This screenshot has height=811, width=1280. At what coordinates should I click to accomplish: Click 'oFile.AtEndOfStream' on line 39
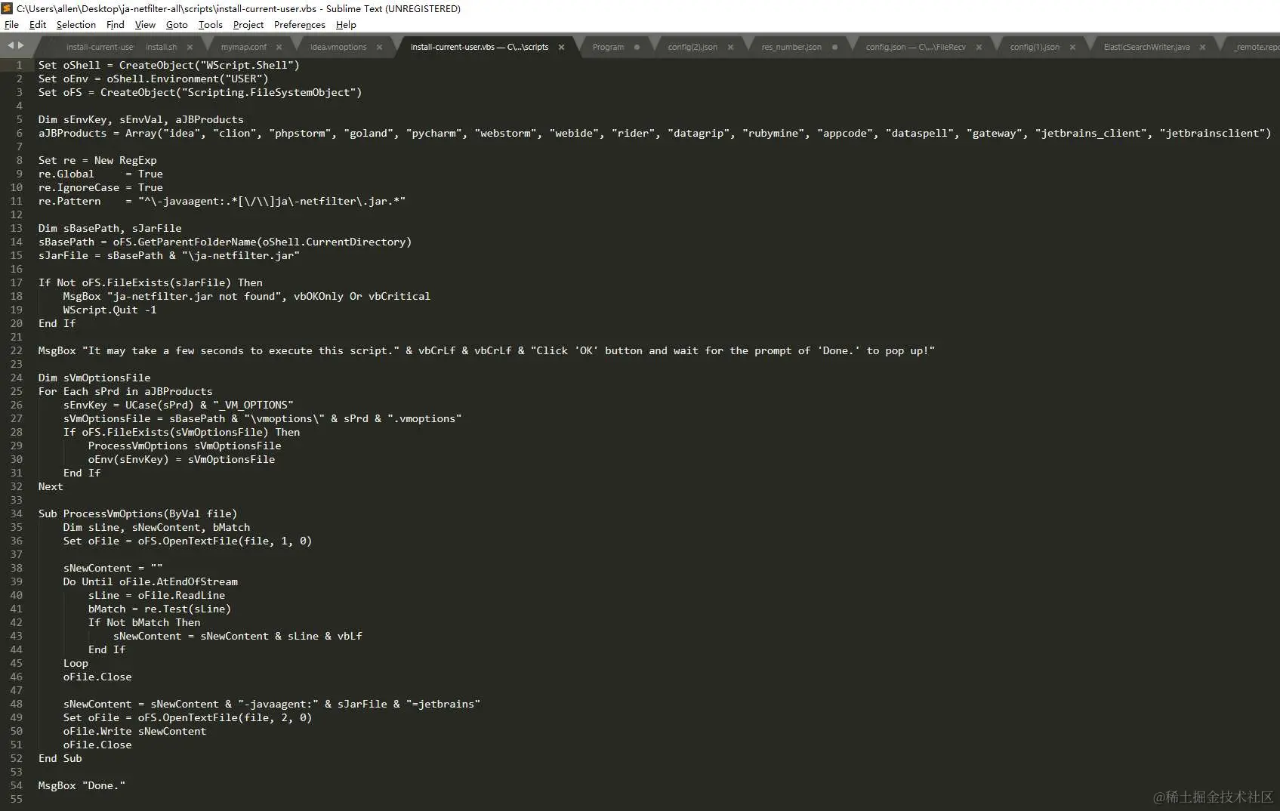tap(178, 581)
